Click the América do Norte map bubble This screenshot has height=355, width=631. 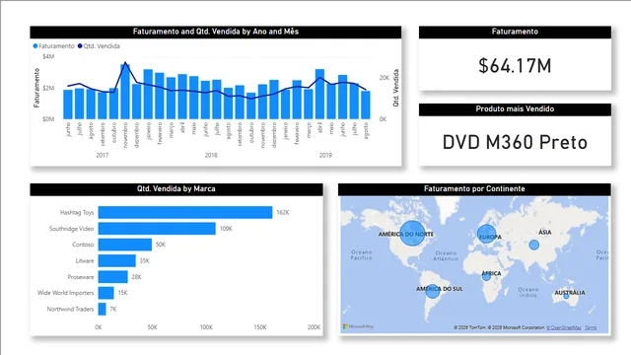pos(412,234)
